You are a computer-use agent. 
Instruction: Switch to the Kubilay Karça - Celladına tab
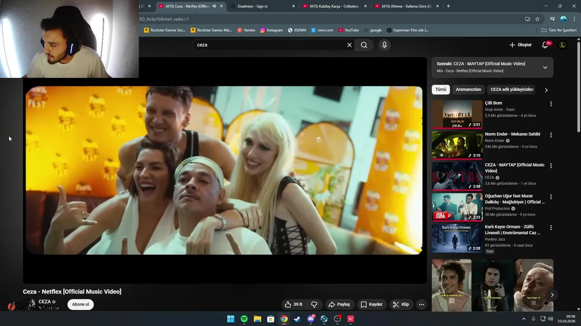click(334, 6)
